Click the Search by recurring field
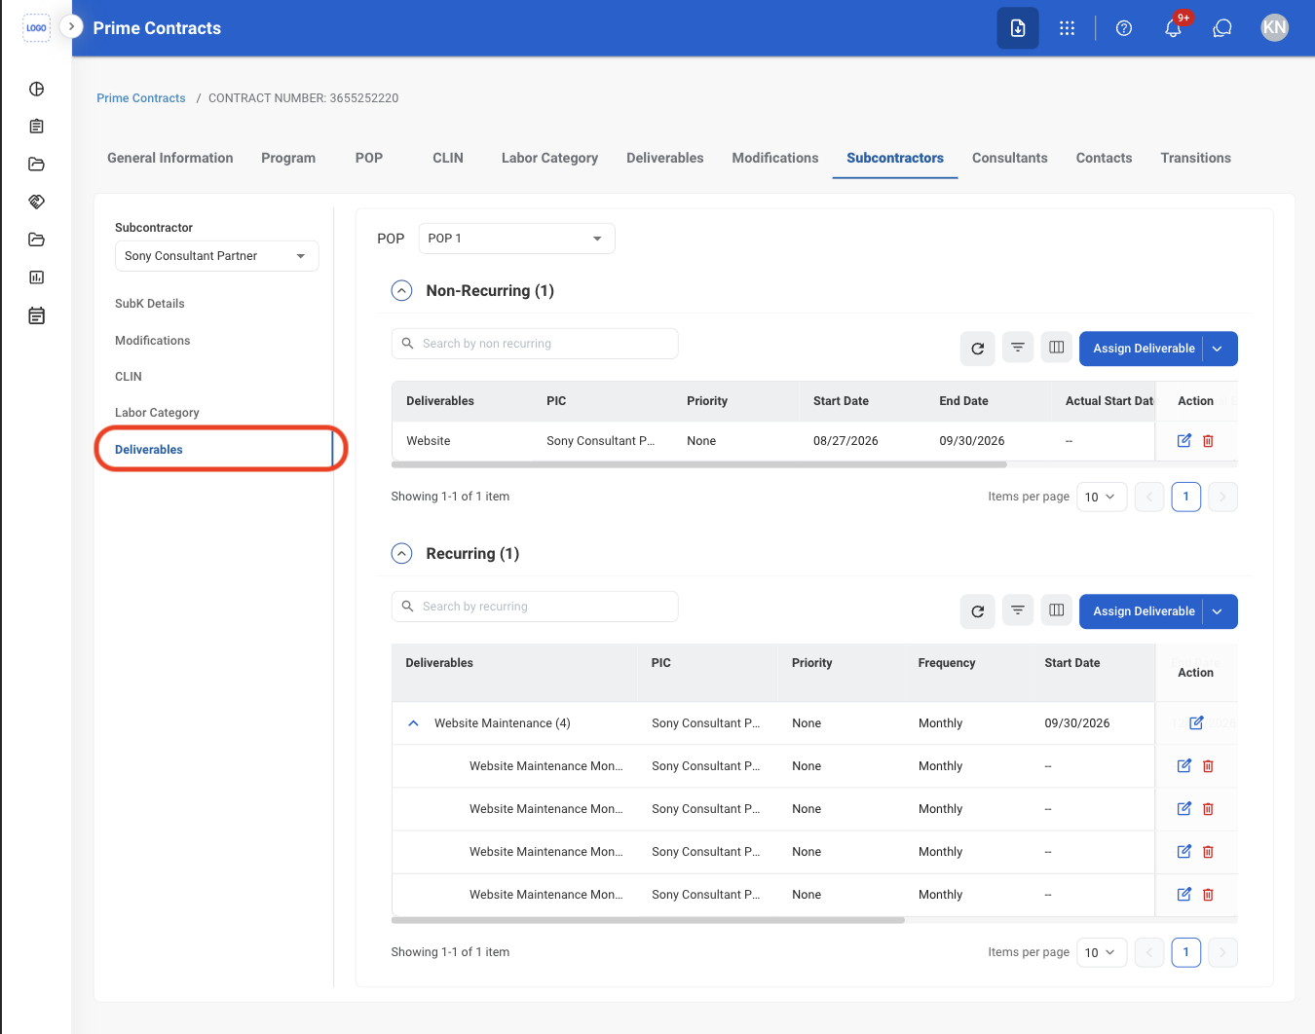 [x=535, y=607]
